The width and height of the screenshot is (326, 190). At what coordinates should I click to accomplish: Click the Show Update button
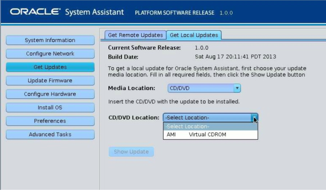131,152
